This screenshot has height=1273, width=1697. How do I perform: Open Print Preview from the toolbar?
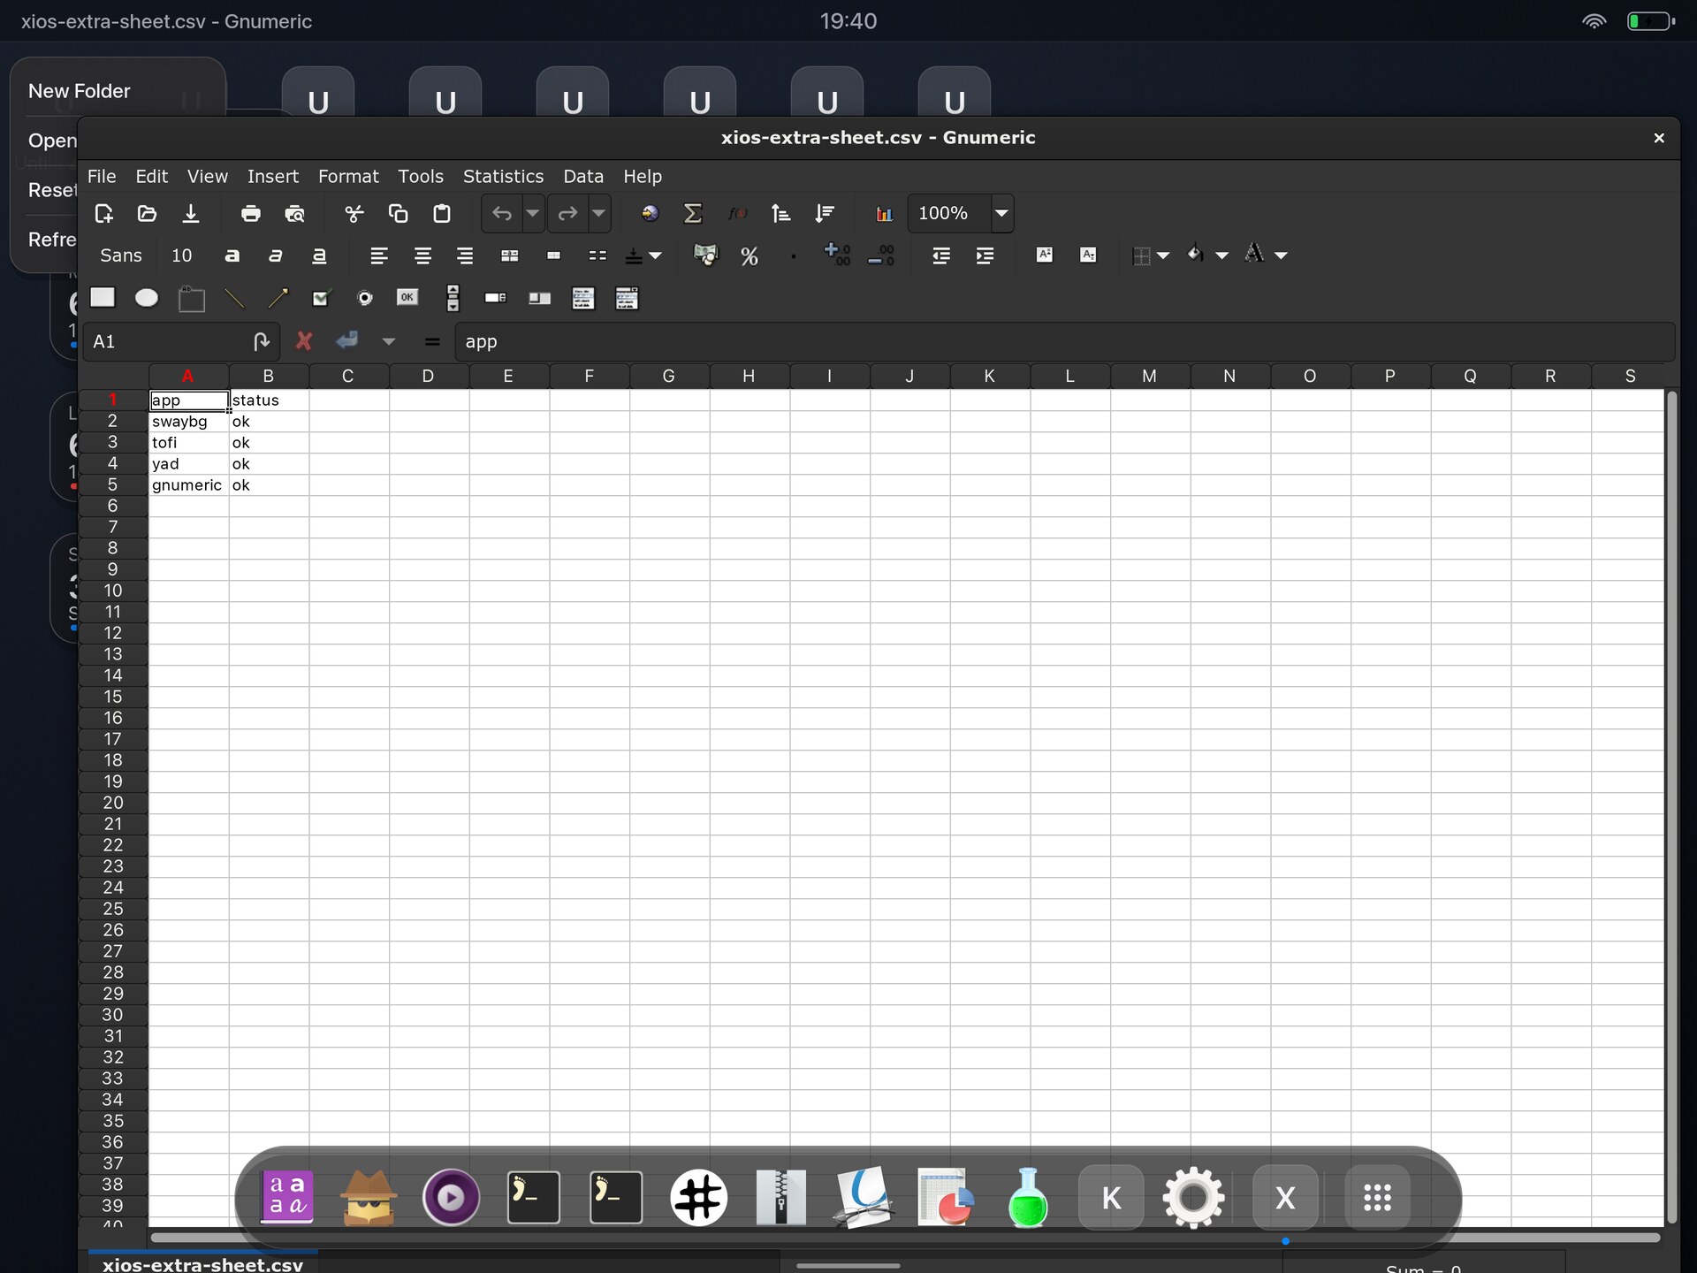coord(295,213)
